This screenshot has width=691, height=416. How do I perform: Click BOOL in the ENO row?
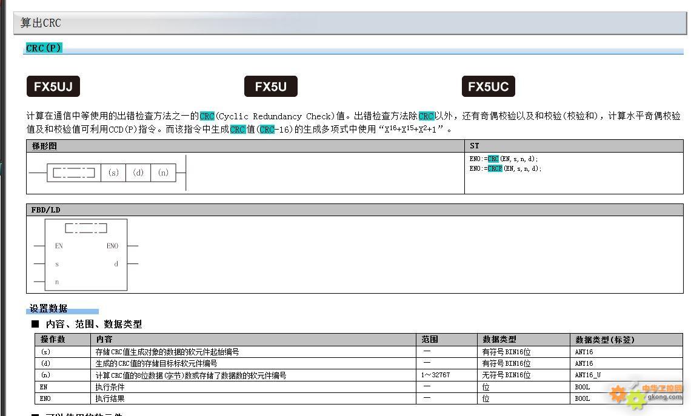coord(583,398)
